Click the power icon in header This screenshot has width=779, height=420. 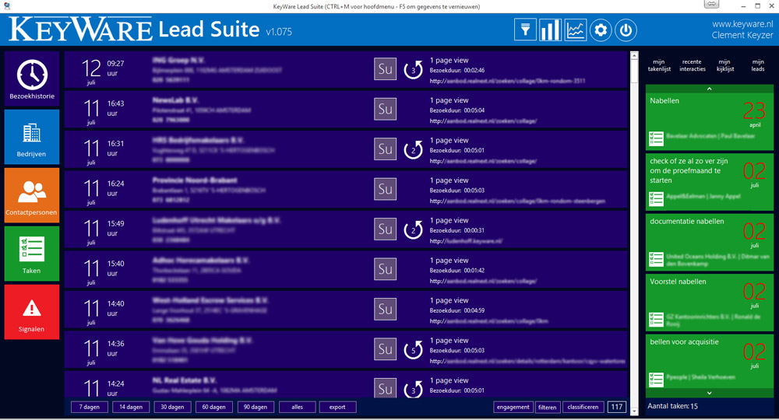point(626,30)
